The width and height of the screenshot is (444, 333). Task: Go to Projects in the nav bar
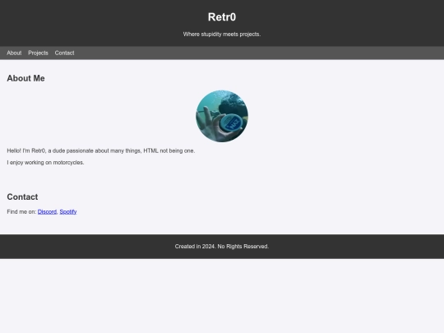click(38, 53)
